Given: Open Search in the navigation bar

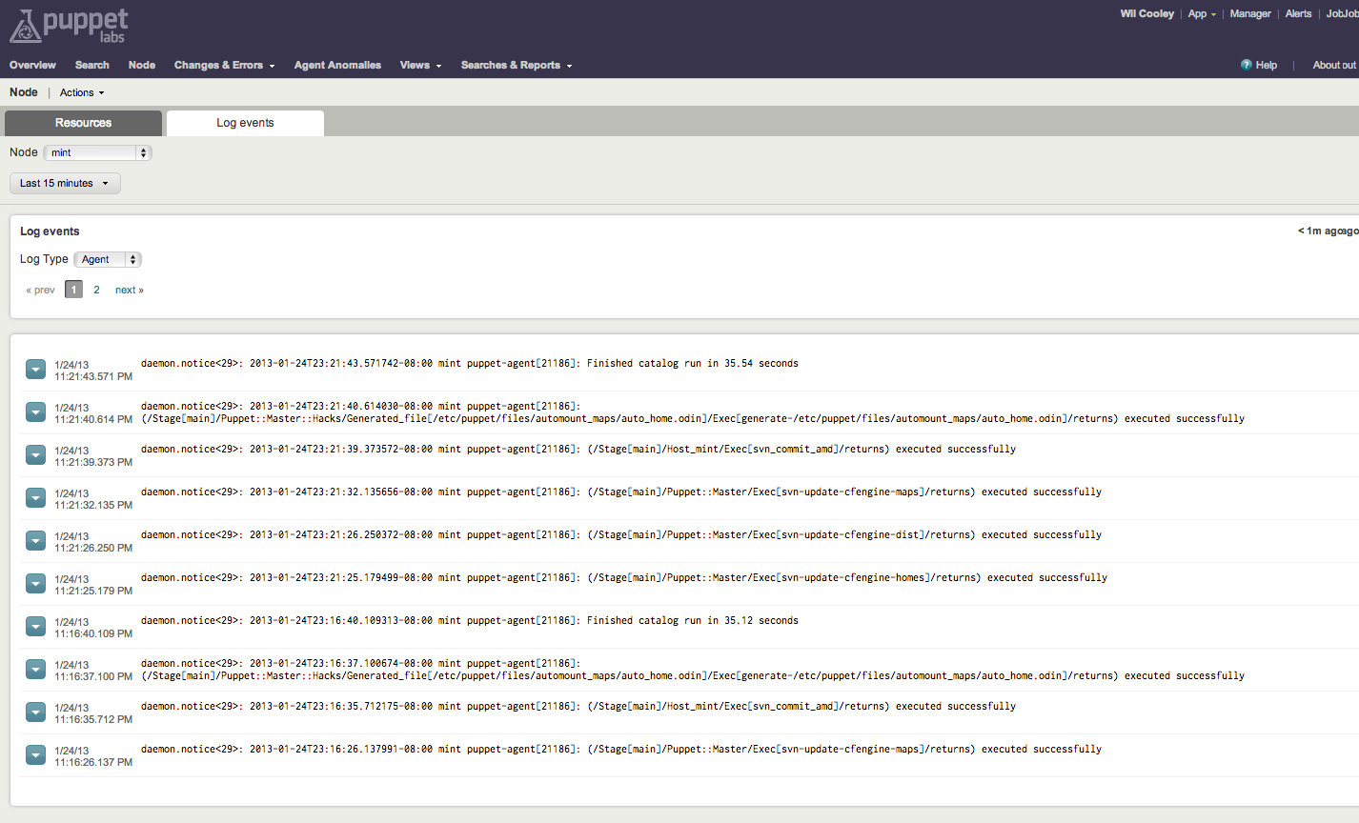Looking at the screenshot, I should (92, 65).
